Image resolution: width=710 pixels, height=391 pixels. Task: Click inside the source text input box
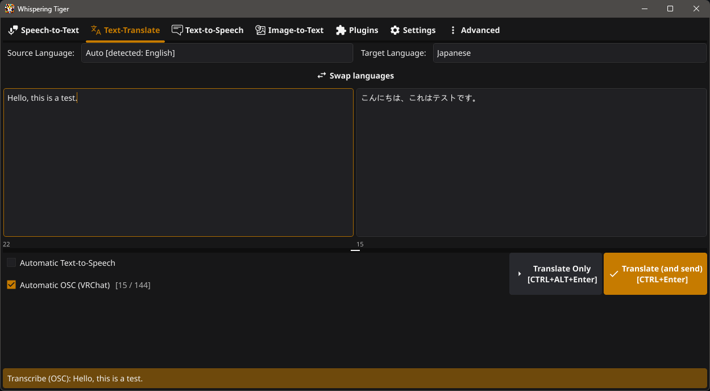pos(178,165)
